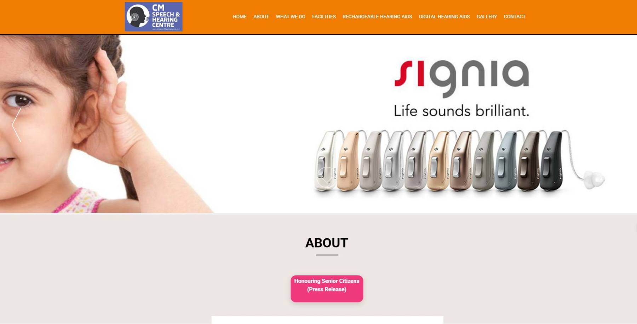
Task: Select the blue-grey hearing aid
Action: click(507, 161)
